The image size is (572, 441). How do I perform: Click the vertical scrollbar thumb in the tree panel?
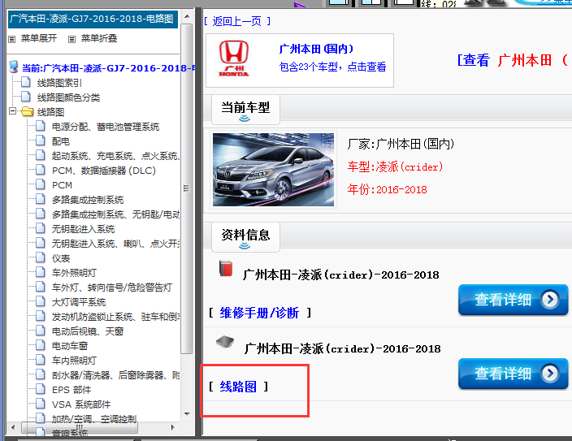tap(186, 188)
